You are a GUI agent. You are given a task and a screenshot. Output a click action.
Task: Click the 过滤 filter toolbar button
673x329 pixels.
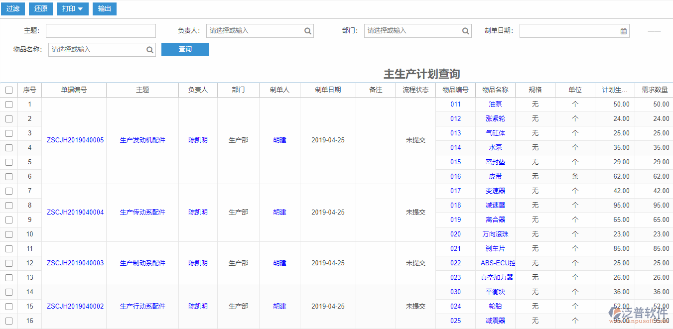[x=12, y=9]
